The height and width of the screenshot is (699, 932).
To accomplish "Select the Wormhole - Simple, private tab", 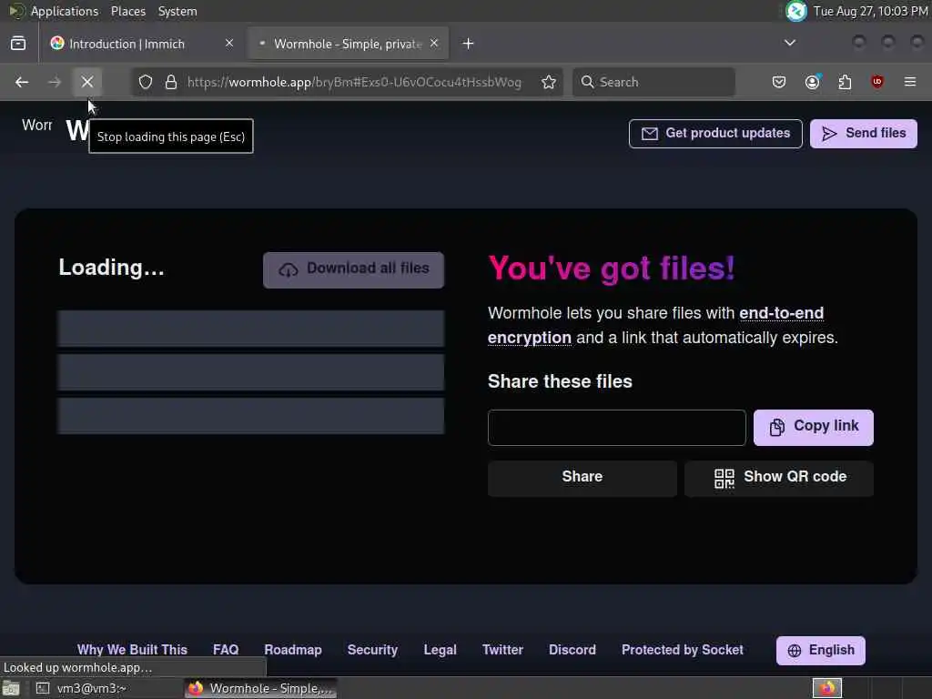I will [348, 44].
